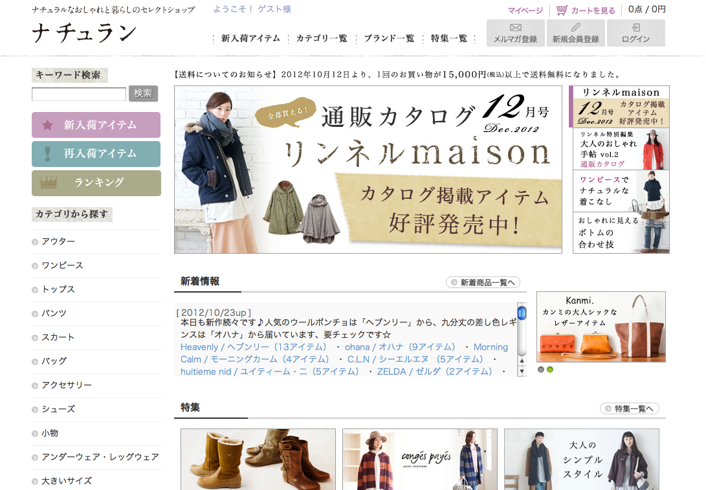The image size is (706, 490).
Task: Focus the keyword search input field
Action: (79, 94)
